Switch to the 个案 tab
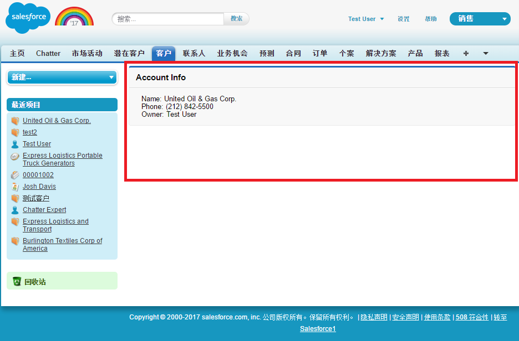This screenshot has width=519, height=341. click(x=347, y=53)
